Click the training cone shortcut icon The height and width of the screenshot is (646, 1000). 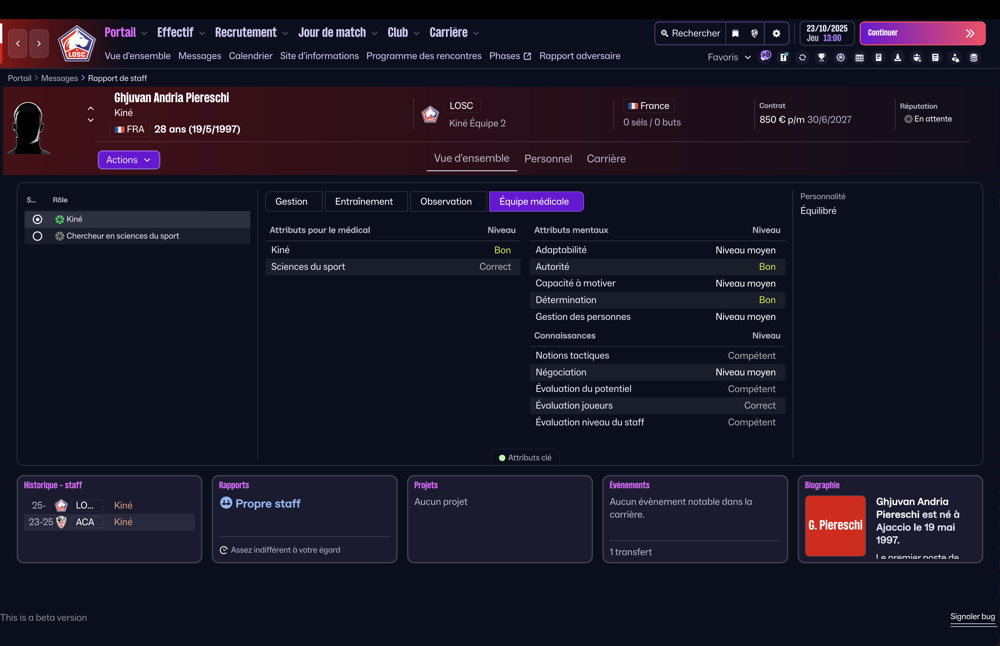pyautogui.click(x=898, y=57)
